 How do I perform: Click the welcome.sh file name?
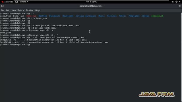coord(157,16)
